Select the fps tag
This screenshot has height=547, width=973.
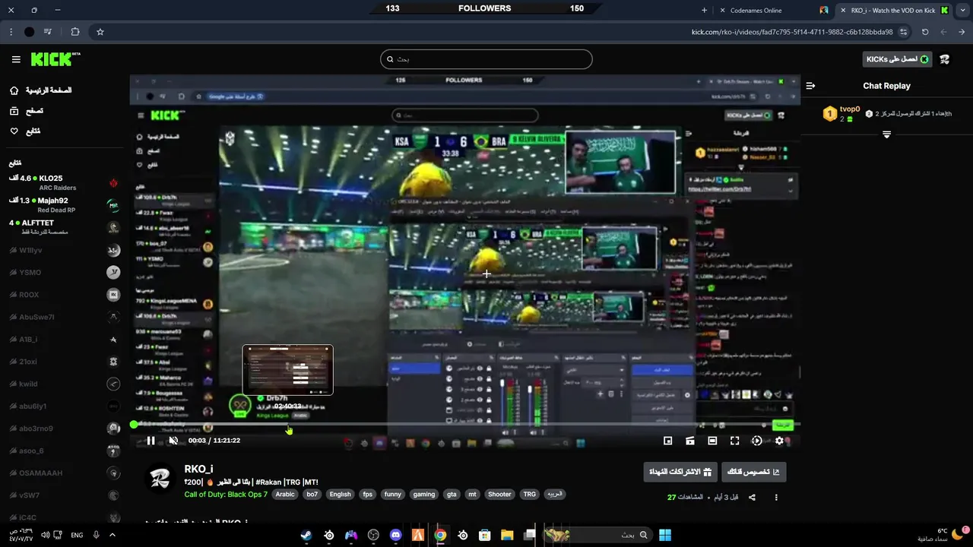(x=368, y=495)
